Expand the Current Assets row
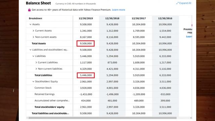This screenshot has height=121, width=215. (33, 31)
